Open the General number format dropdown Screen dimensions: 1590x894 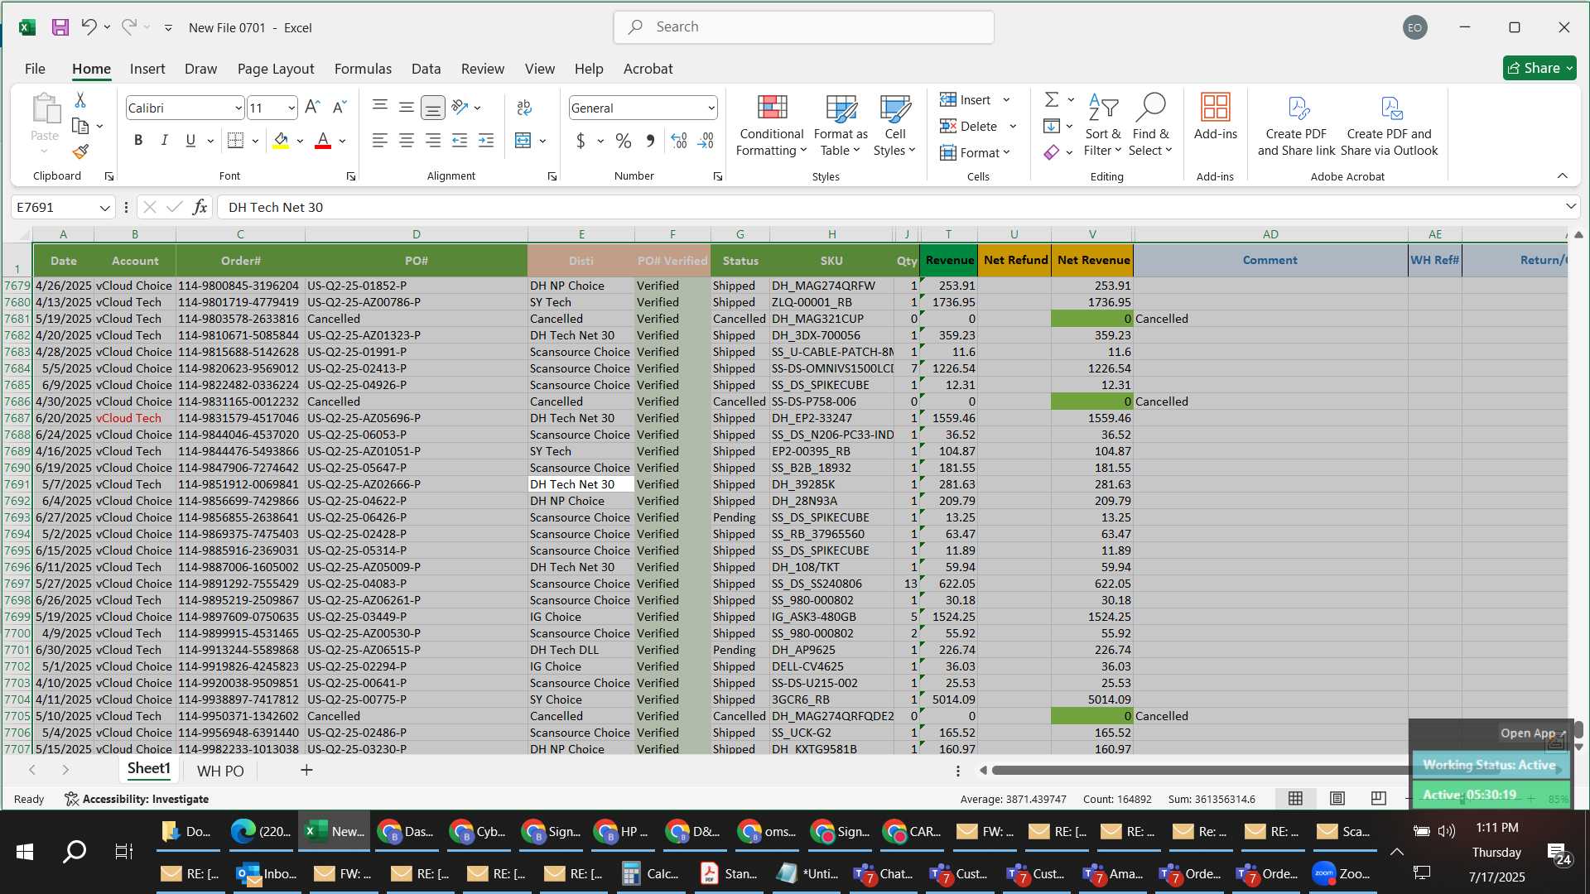pyautogui.click(x=711, y=108)
